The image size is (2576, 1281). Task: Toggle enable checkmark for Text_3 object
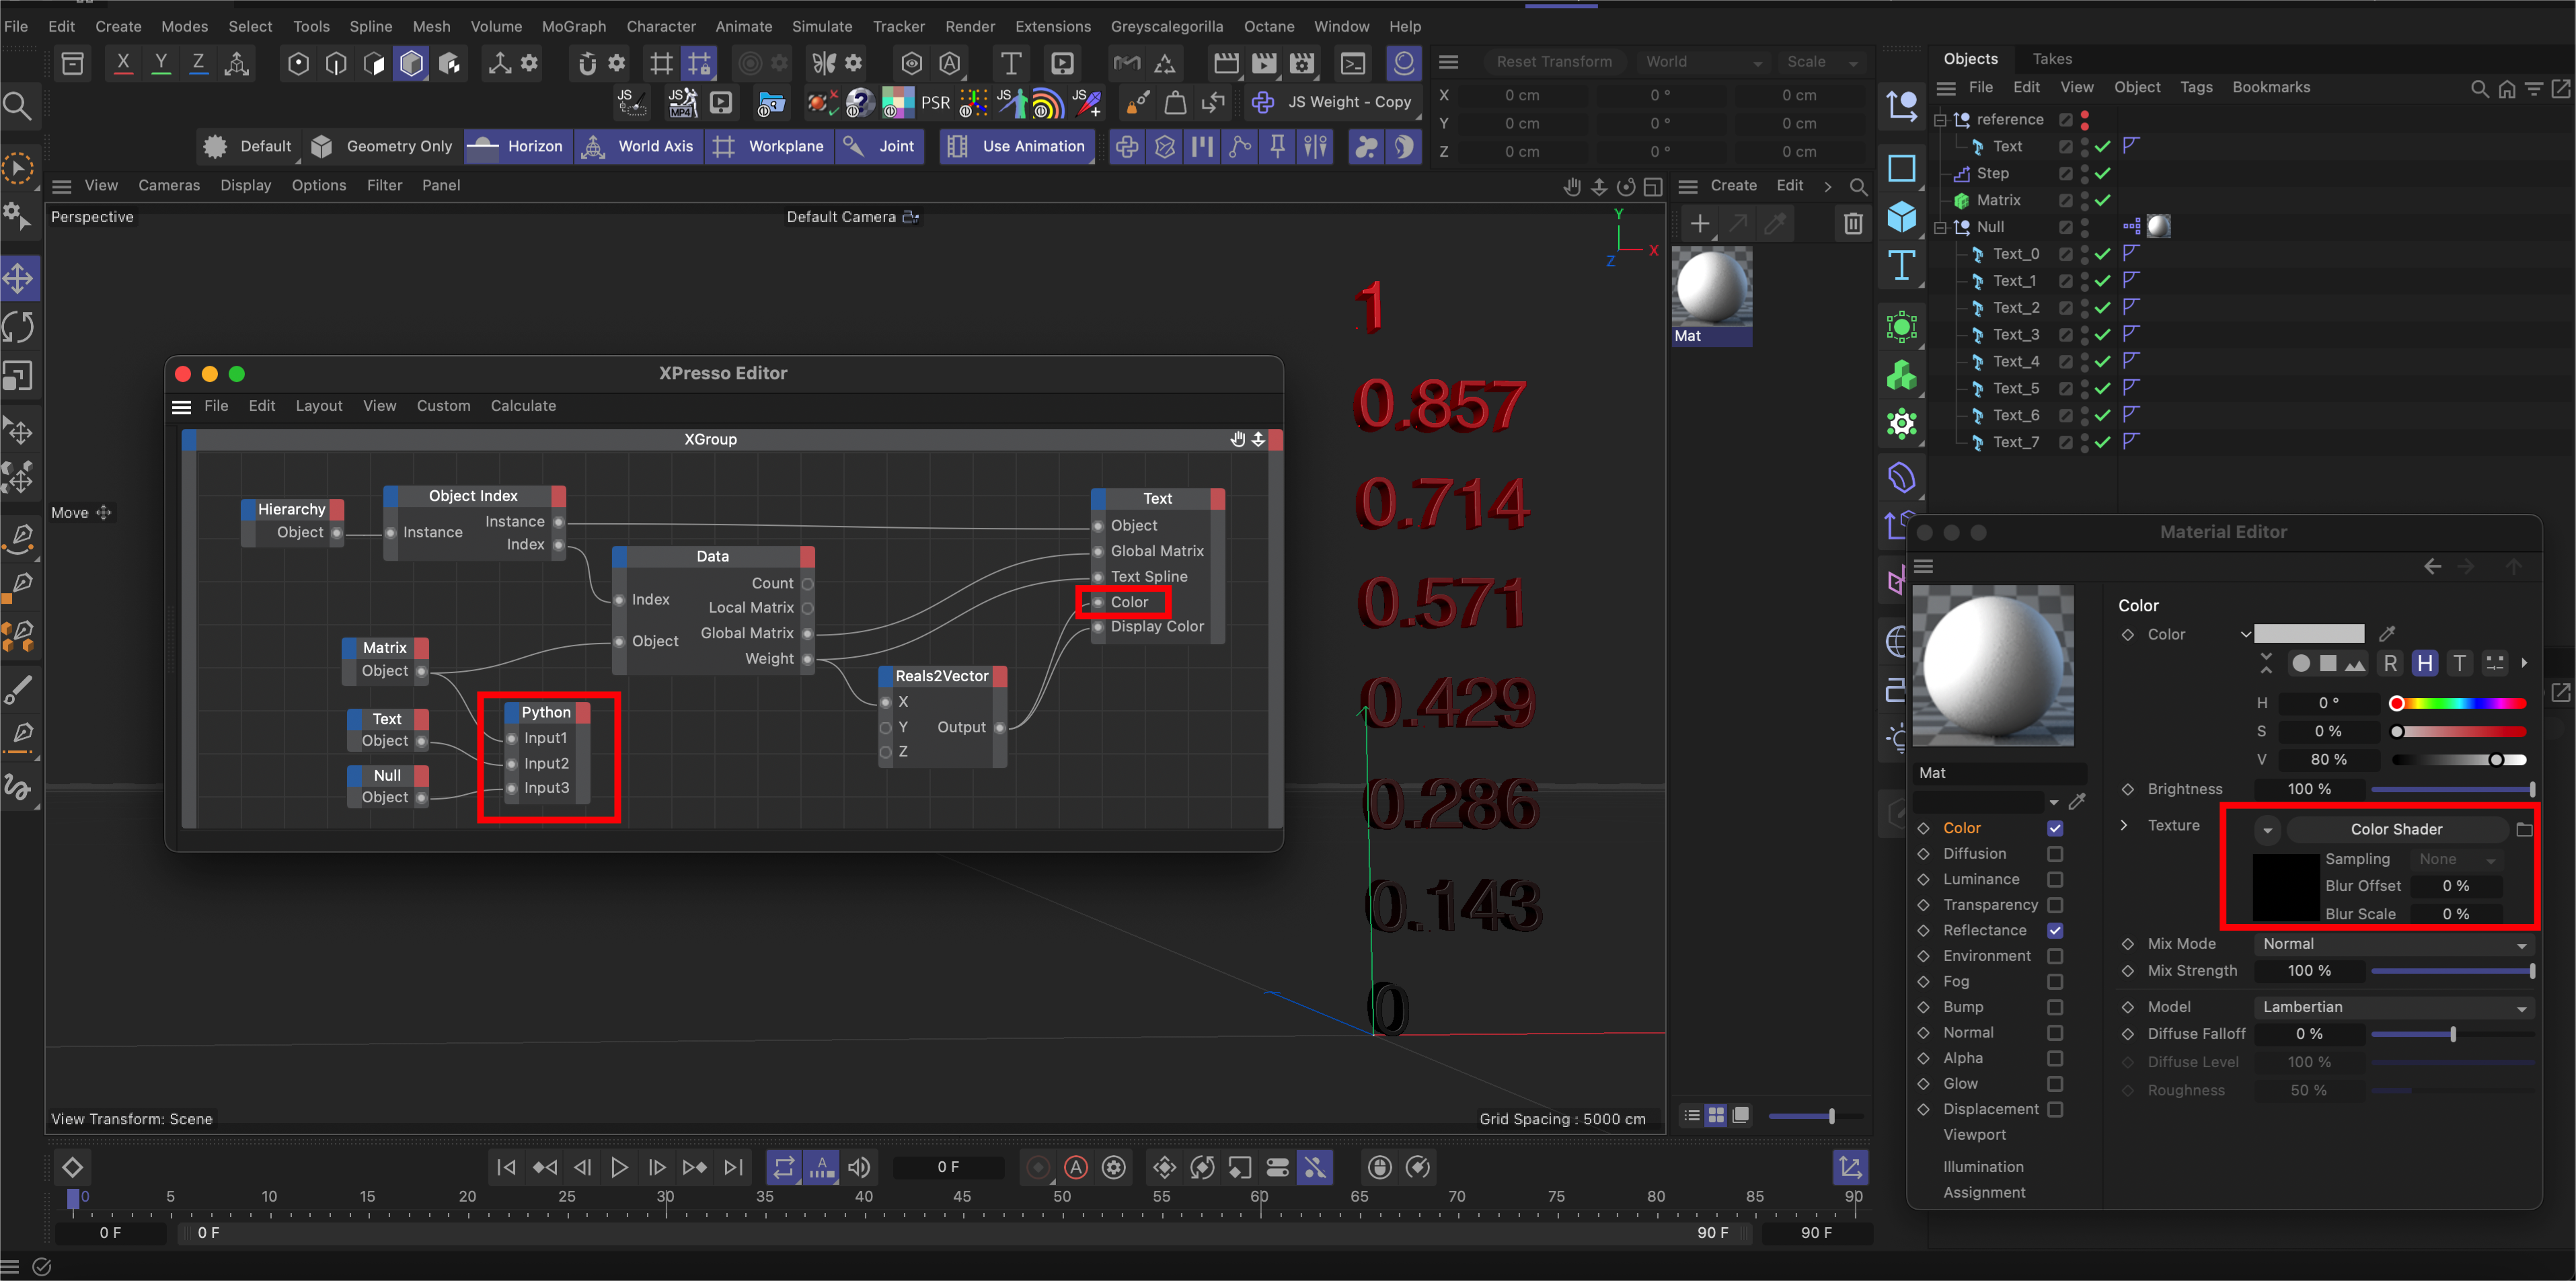[x=2103, y=334]
